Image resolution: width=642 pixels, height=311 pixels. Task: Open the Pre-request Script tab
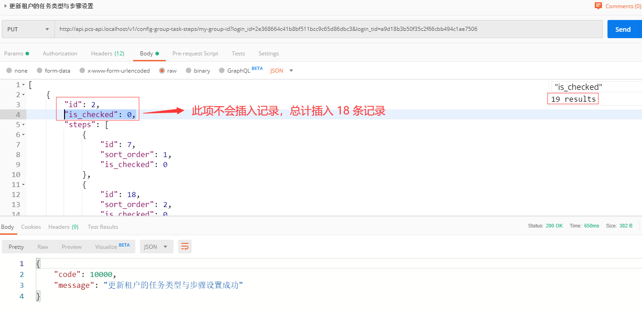(195, 53)
